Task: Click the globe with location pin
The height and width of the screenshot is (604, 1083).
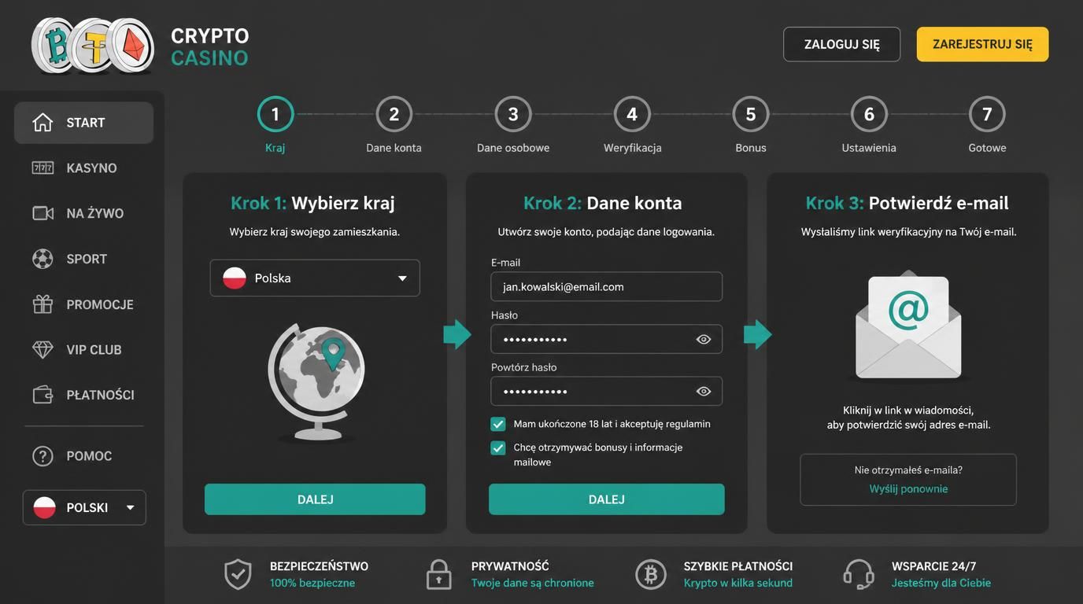Action: coord(316,381)
